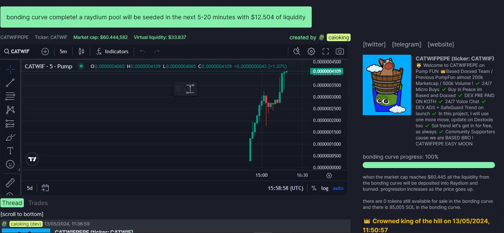Click the floating toolbar text-cursor icon
This screenshot has width=504, height=233.
click(190, 89)
